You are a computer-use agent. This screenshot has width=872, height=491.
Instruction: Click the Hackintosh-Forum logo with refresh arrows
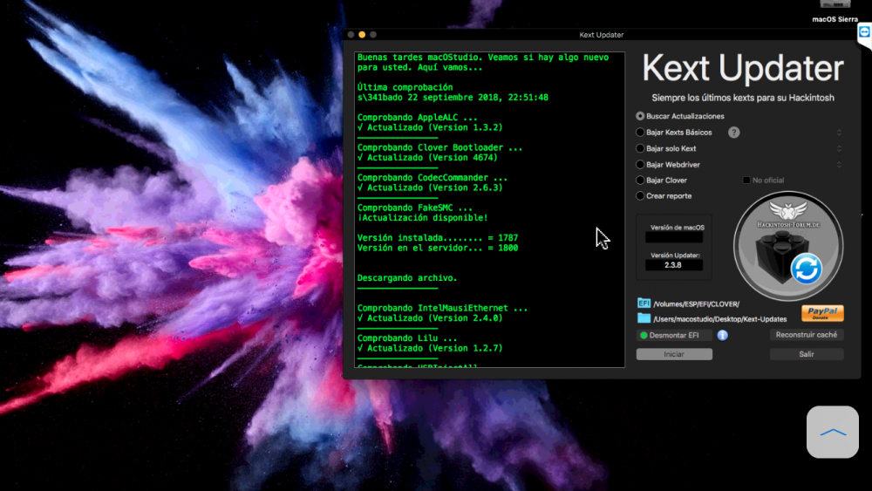[787, 246]
